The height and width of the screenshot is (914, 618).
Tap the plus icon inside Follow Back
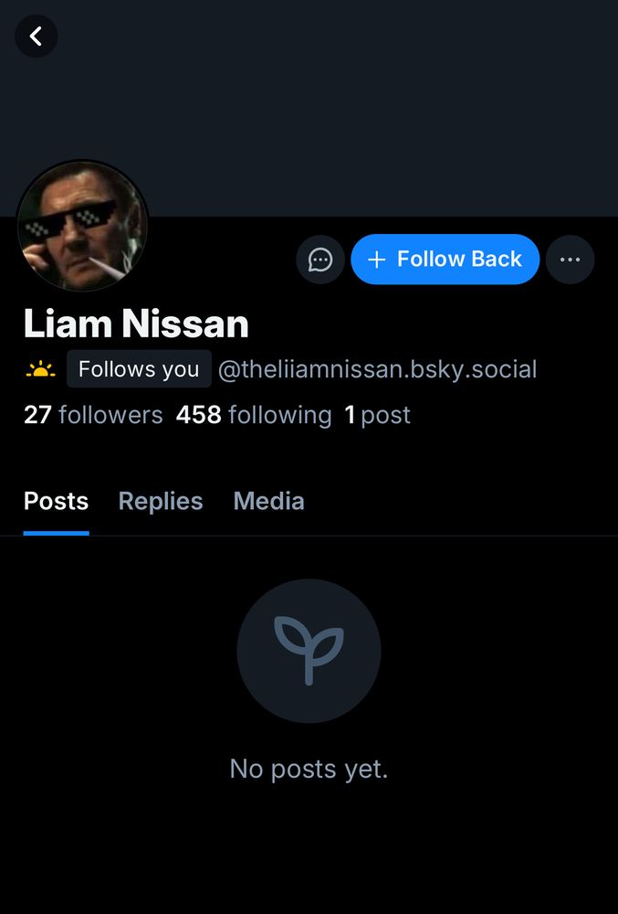pos(377,260)
